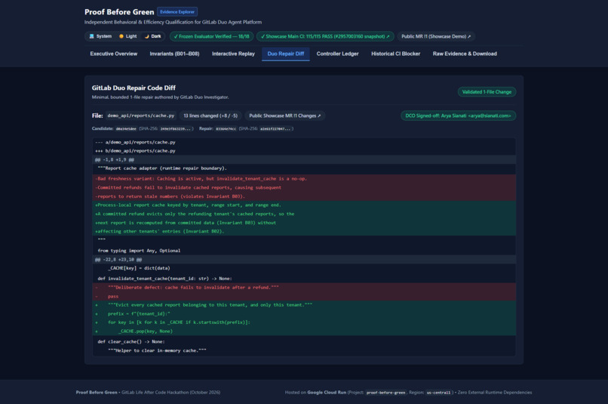Screen dimensions: 608x404
Task: Select the Duo Repair Diff tab
Action: click(286, 54)
